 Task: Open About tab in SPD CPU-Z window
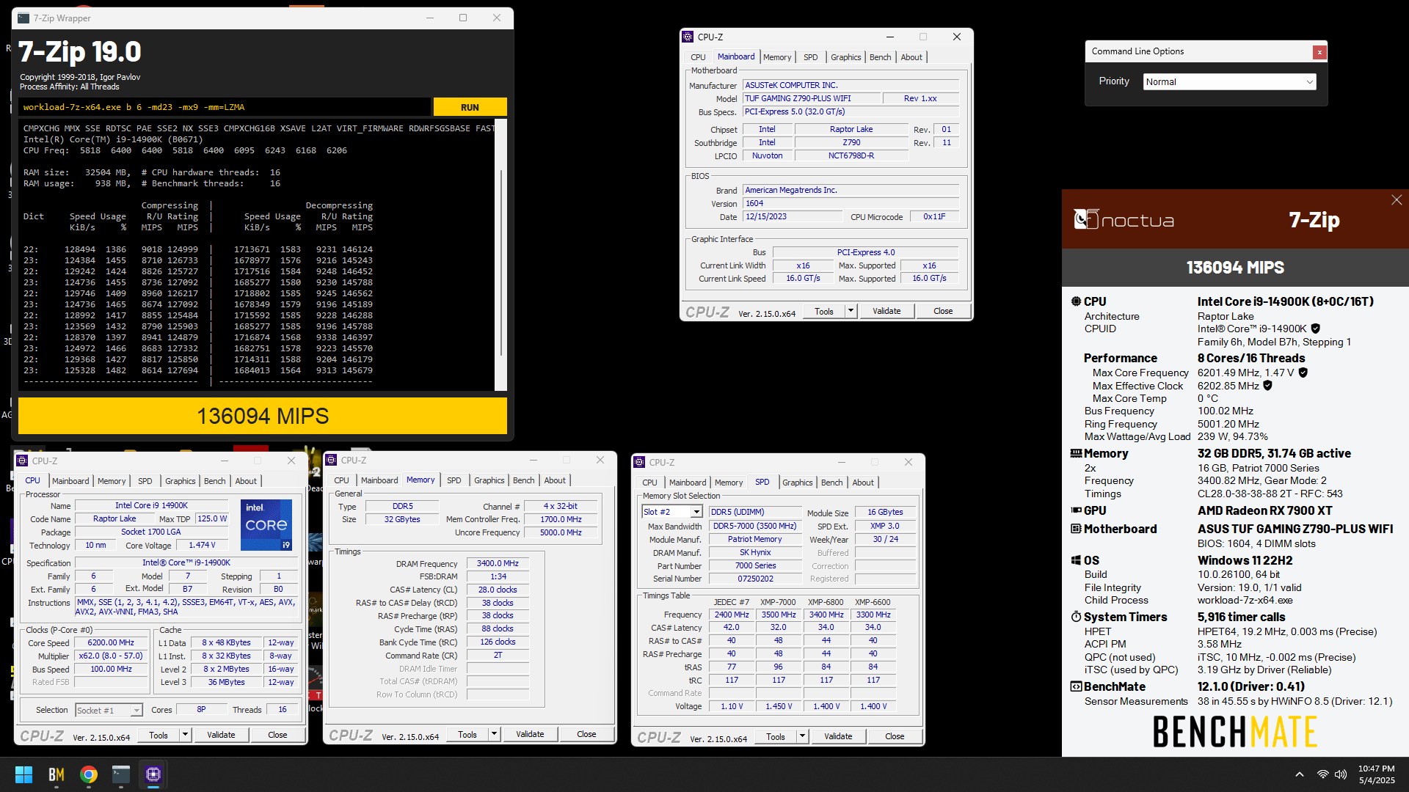click(862, 483)
